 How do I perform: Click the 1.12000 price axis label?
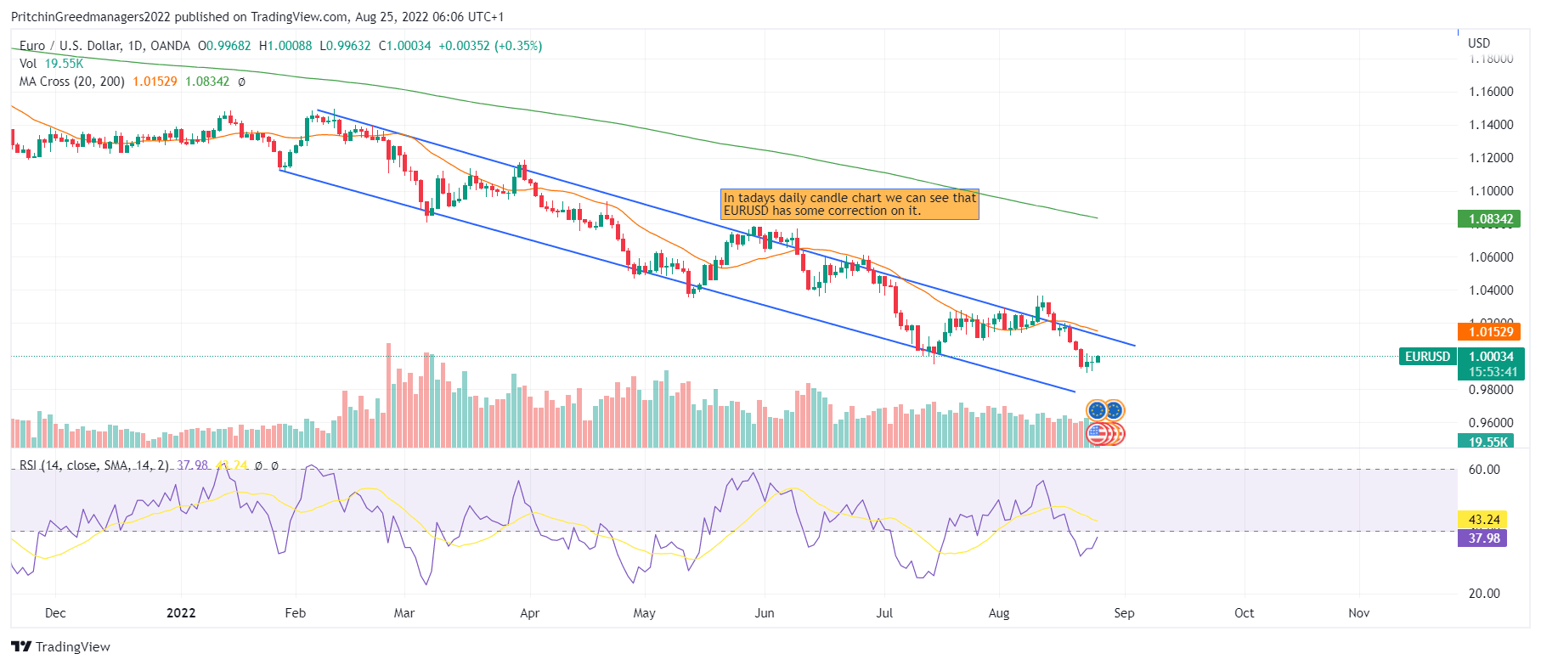[1491, 158]
